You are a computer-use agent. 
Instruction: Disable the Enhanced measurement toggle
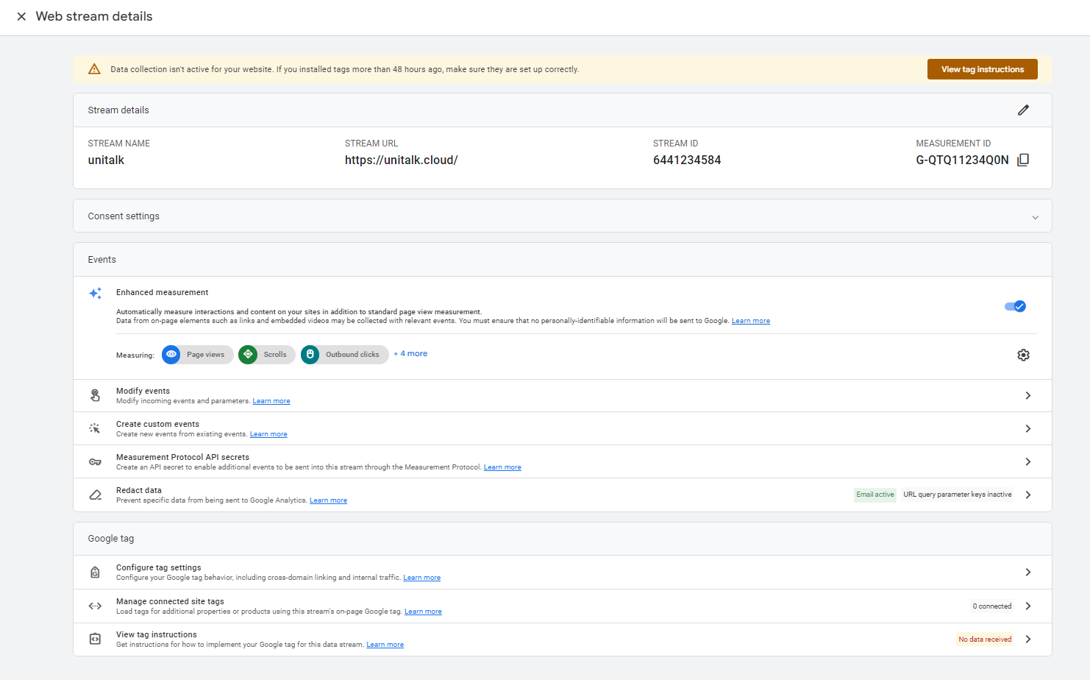[1015, 306]
